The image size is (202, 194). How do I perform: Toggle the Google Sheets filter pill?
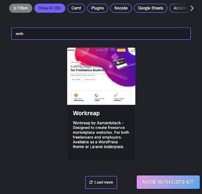150,8
